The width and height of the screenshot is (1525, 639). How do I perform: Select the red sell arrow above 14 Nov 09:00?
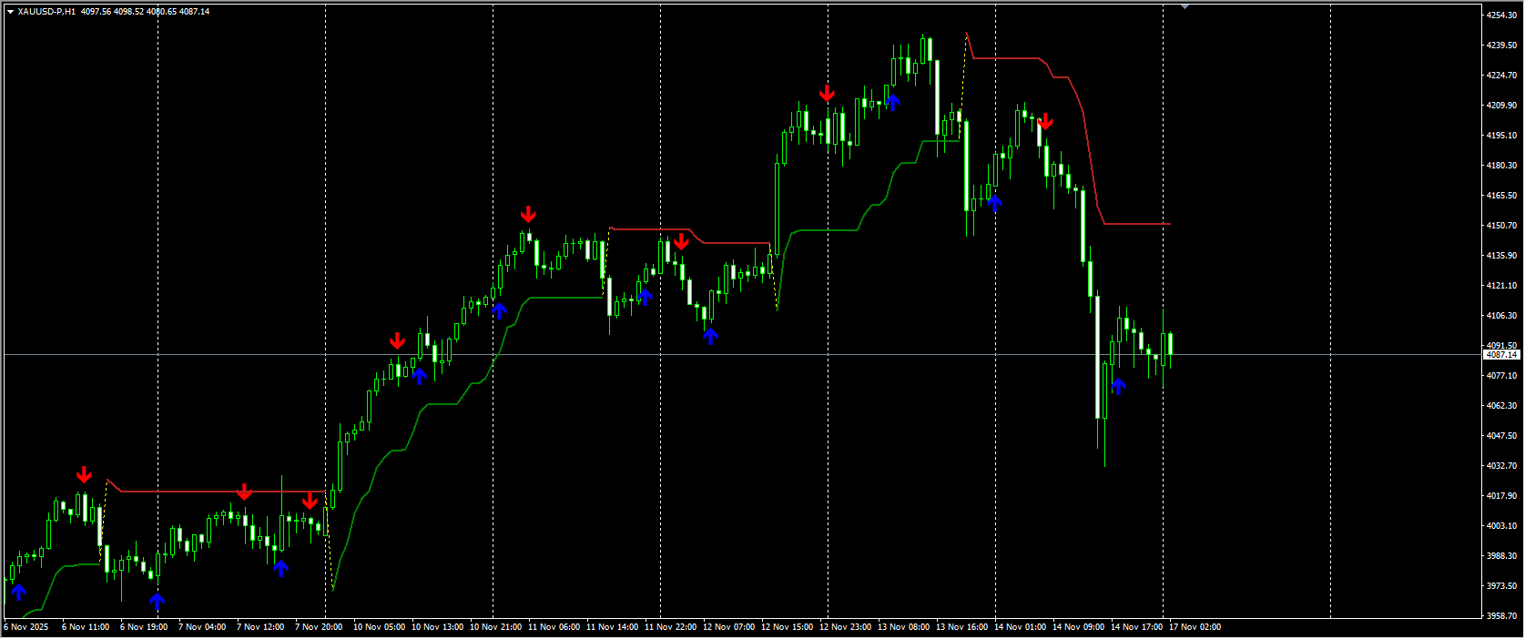pos(1045,121)
